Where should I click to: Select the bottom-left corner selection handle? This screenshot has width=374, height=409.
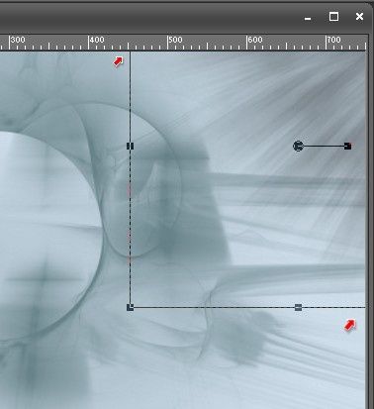click(131, 307)
